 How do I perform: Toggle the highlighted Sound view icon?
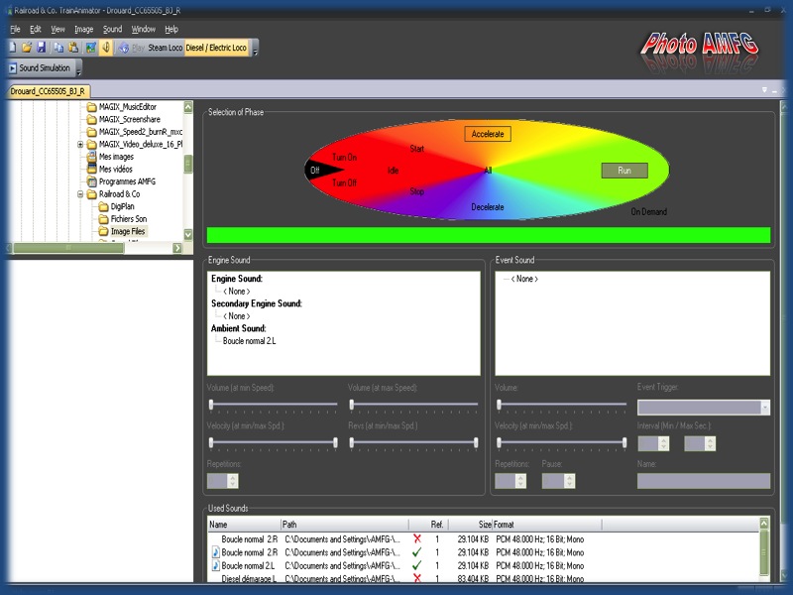[x=106, y=48]
